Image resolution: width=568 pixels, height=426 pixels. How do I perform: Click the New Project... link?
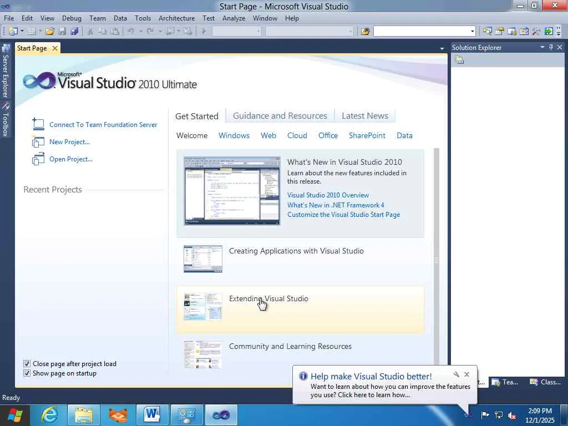point(69,142)
